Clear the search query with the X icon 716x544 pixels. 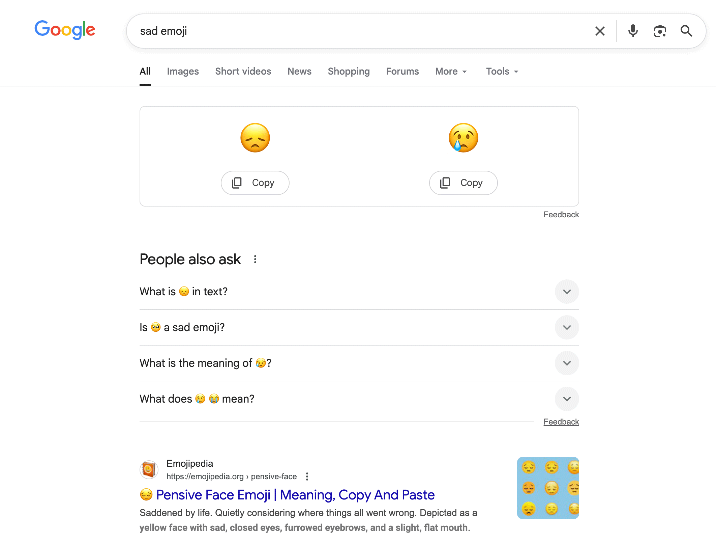600,31
